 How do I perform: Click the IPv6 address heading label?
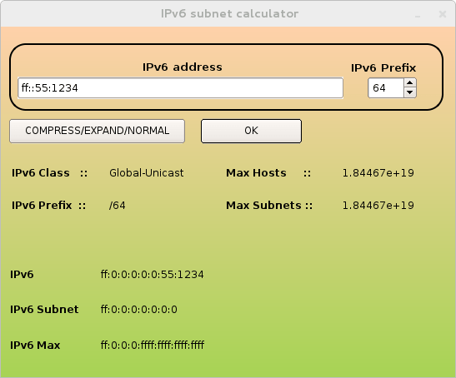point(183,67)
